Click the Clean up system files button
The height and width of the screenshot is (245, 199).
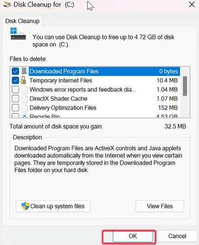click(x=53, y=206)
